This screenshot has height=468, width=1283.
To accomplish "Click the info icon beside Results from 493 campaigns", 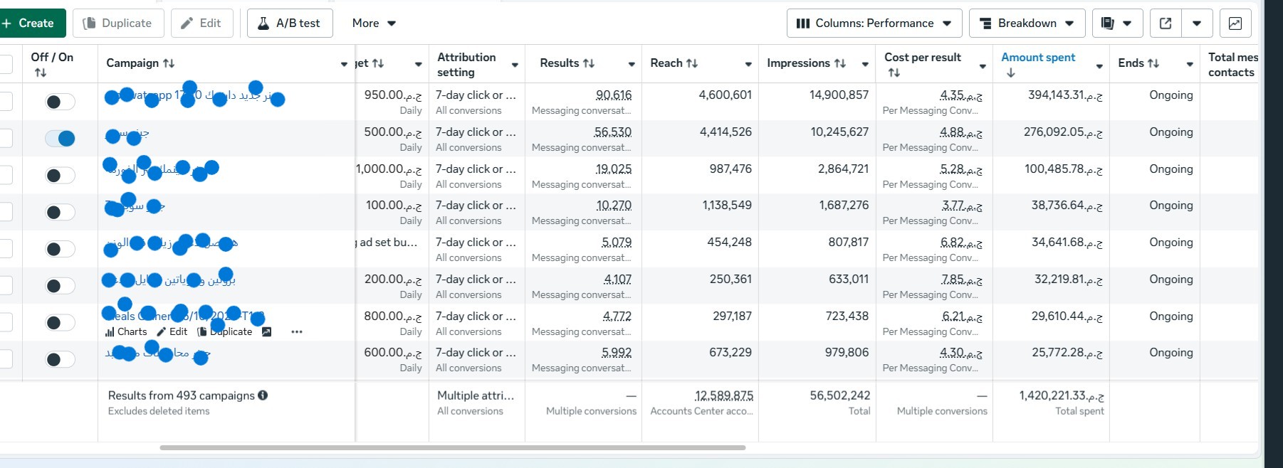I will click(x=263, y=395).
